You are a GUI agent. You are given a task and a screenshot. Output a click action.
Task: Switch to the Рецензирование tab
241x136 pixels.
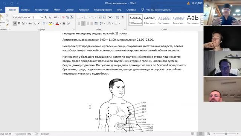tap(103, 10)
